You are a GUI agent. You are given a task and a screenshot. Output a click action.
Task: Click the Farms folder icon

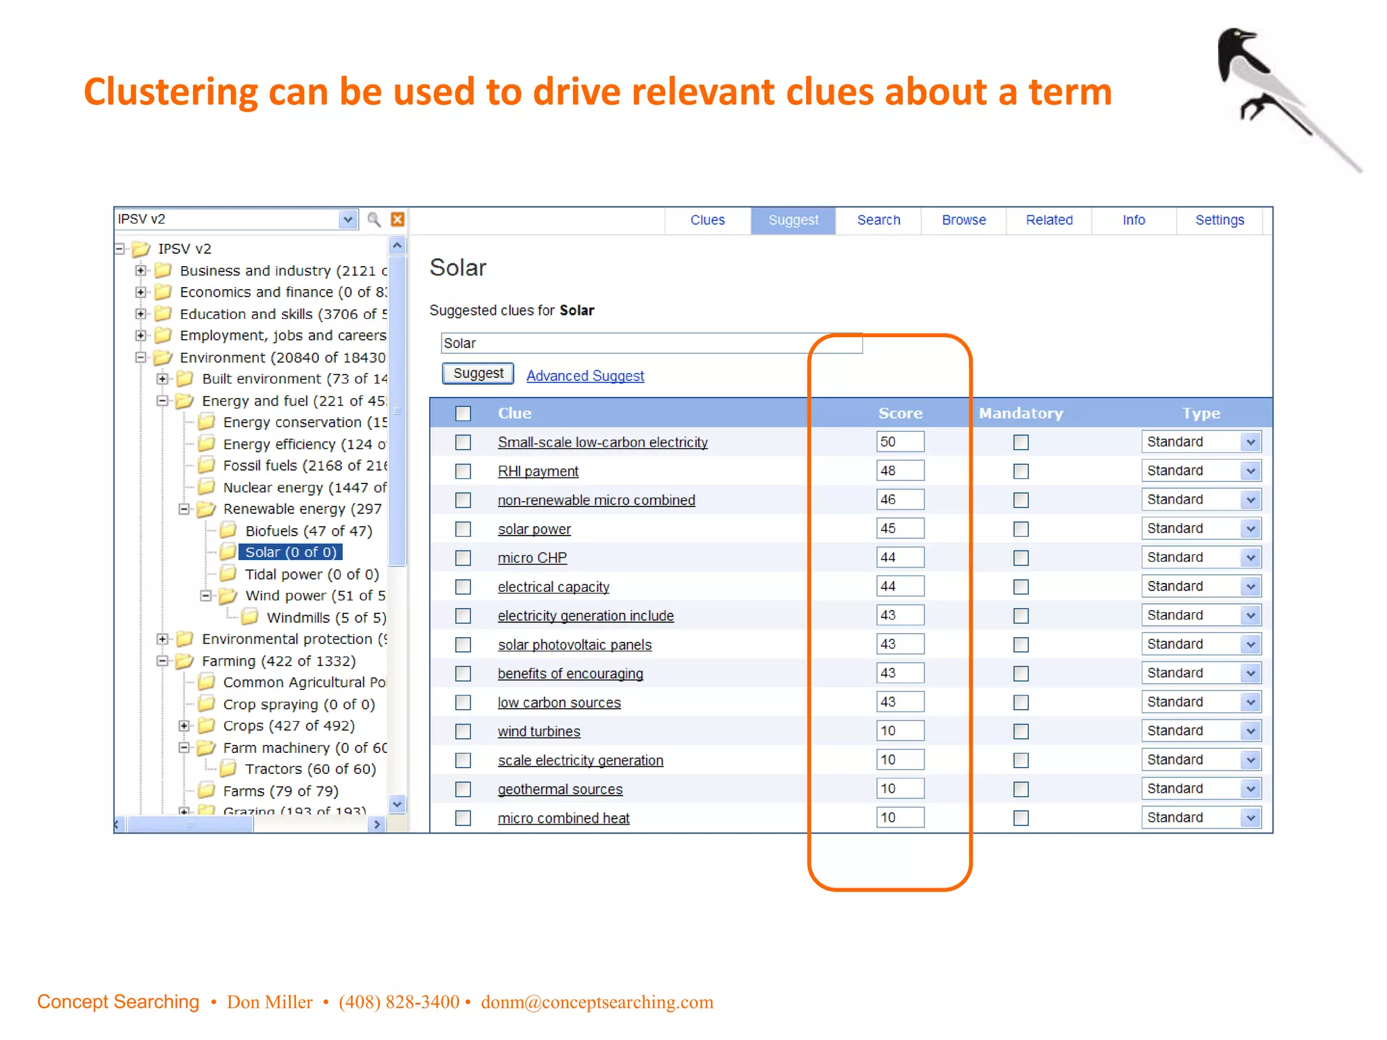point(207,790)
